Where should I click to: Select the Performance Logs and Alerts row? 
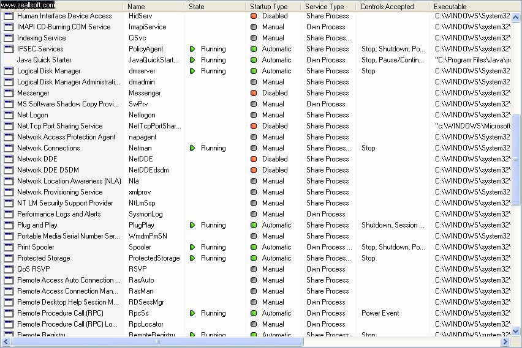pyautogui.click(x=255, y=214)
